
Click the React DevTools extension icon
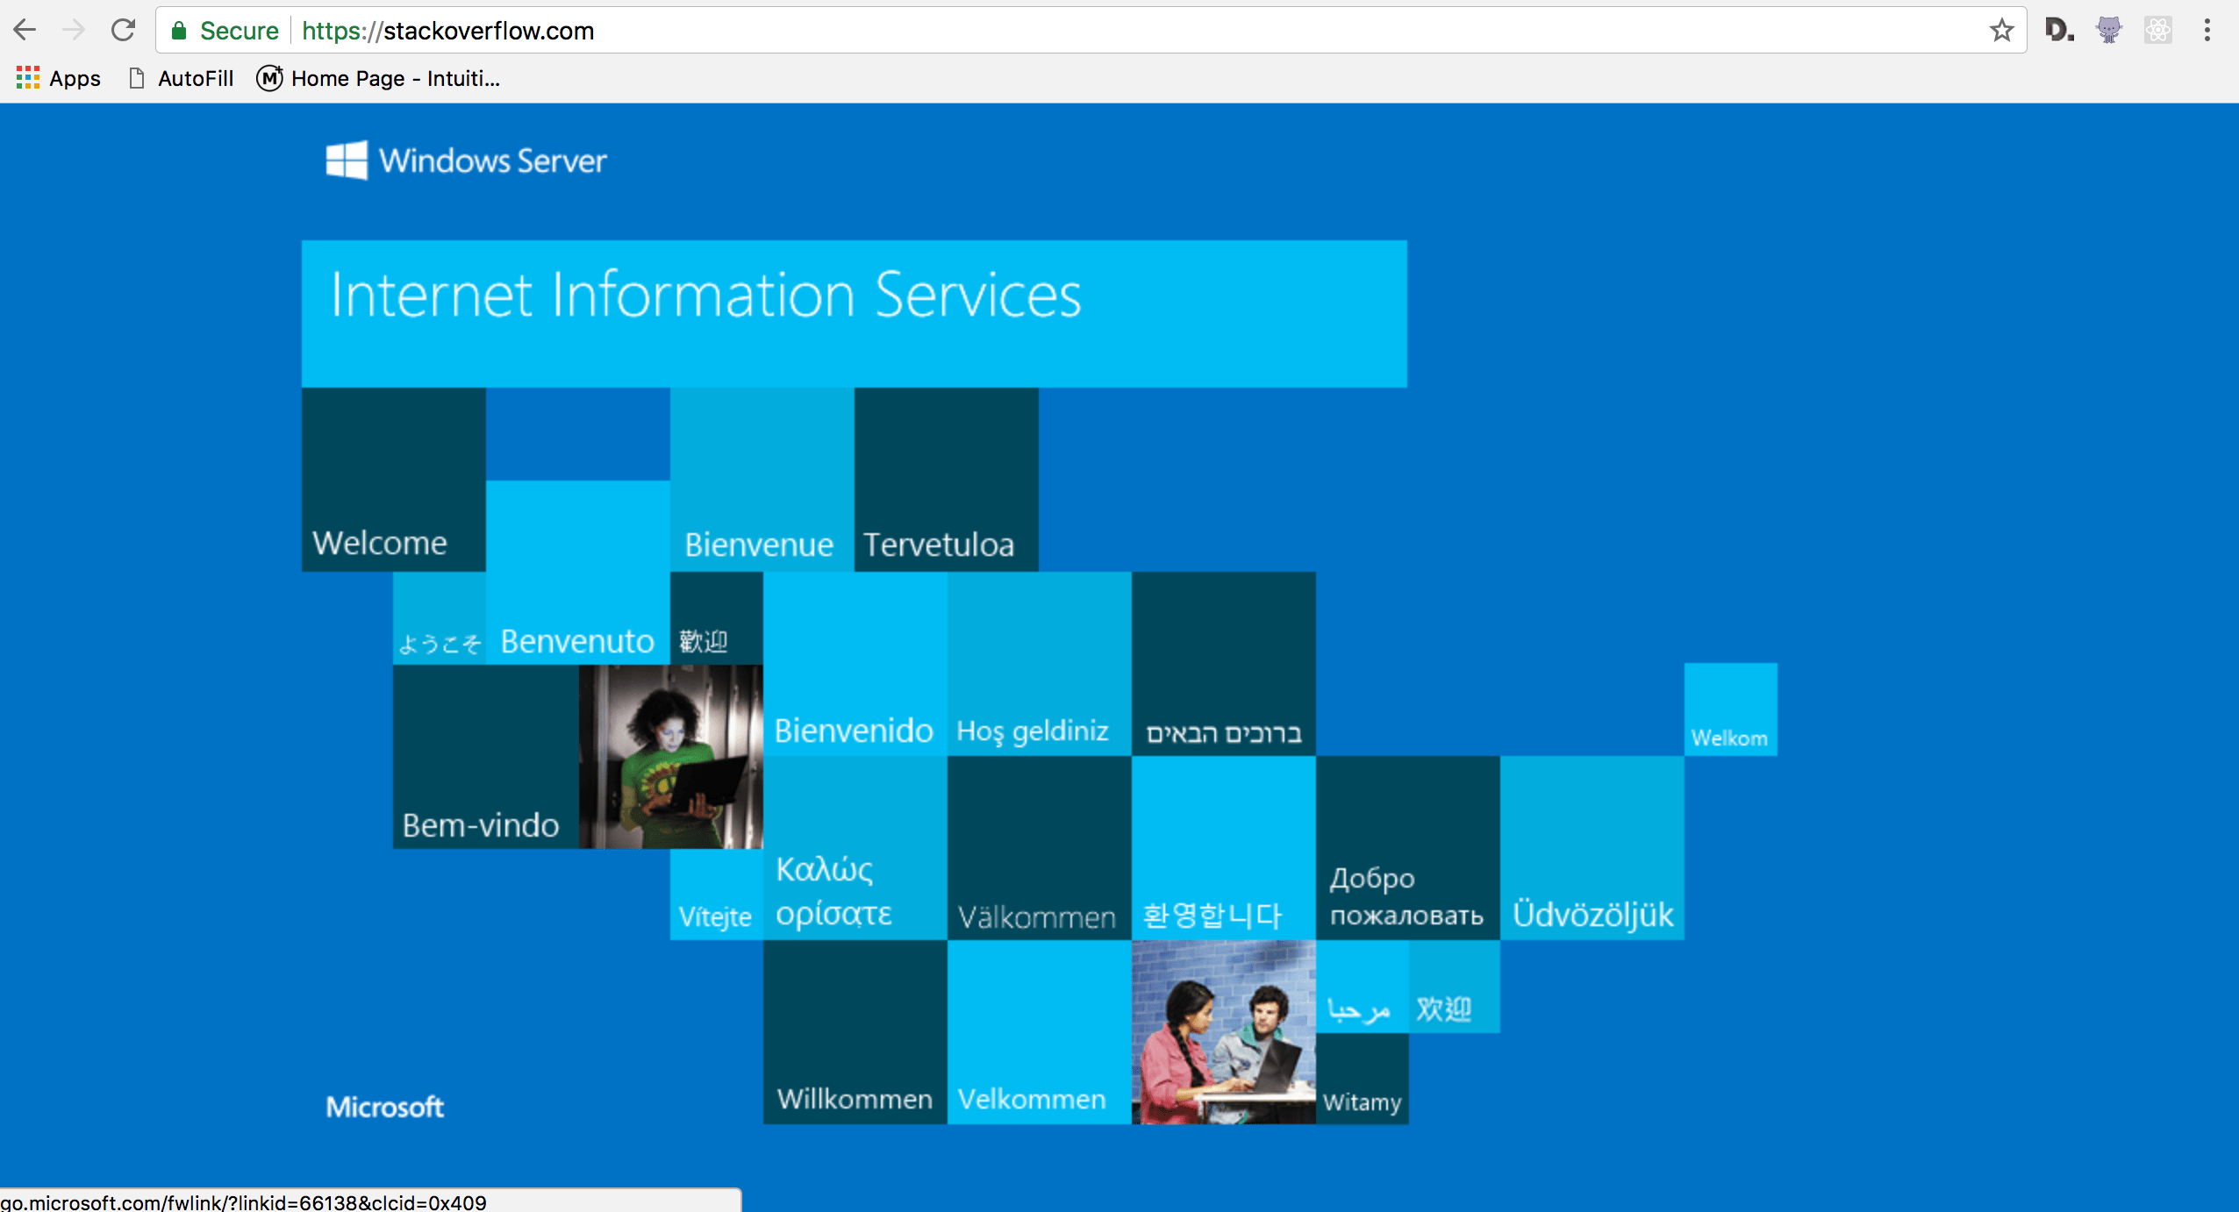(x=2157, y=31)
